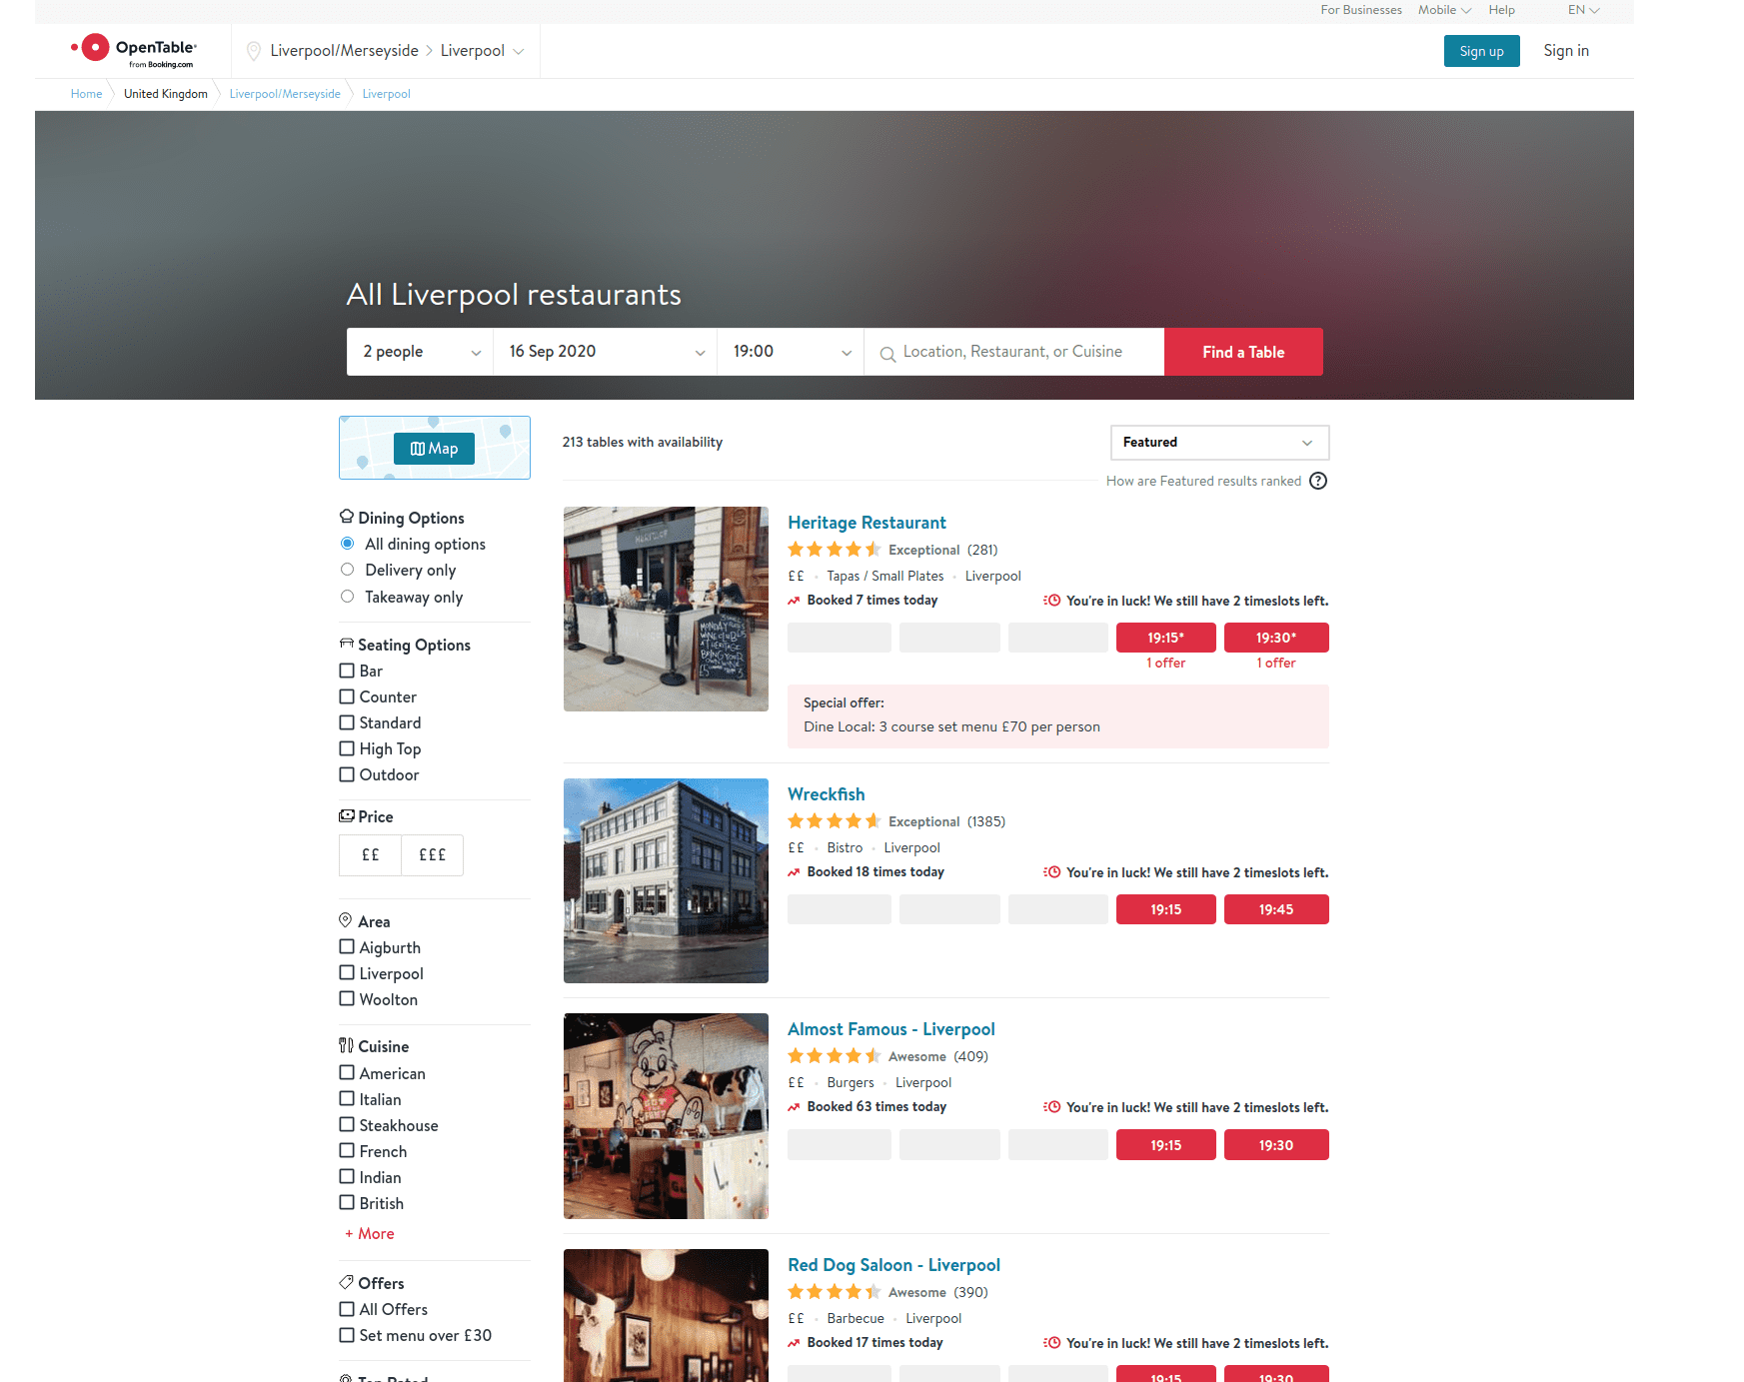Viewport: 1744px width, 1382px height.
Task: Go to Home breadcrumb
Action: point(86,94)
